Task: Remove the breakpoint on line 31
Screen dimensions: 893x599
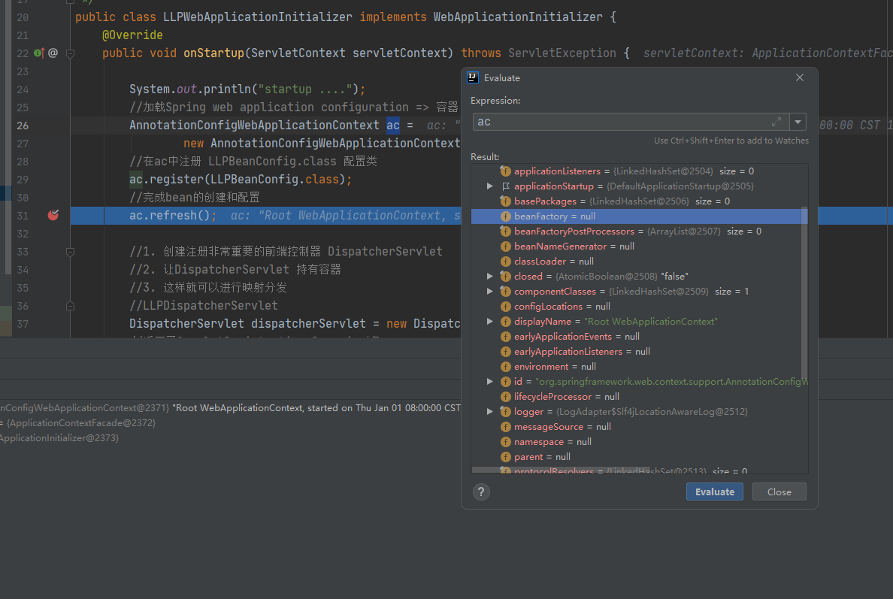Action: point(53,215)
